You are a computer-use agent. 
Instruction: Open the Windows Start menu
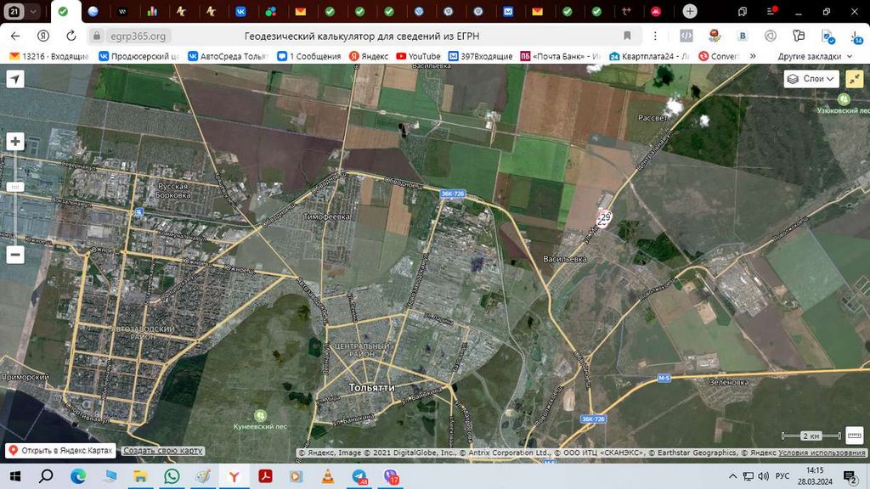pyautogui.click(x=15, y=476)
